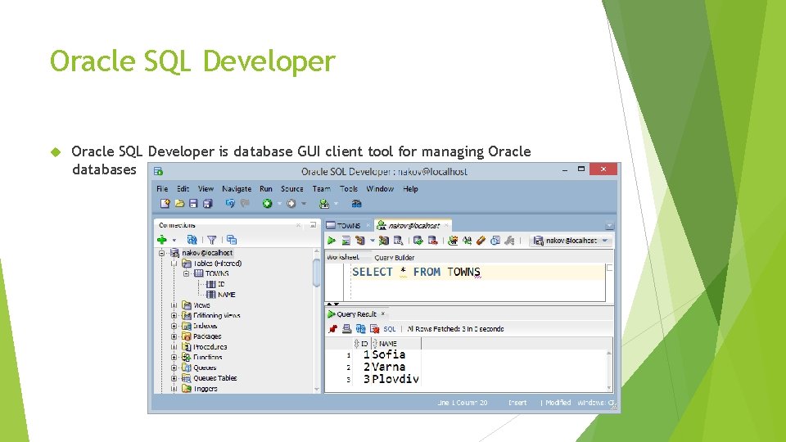The image size is (786, 442).
Task: Click the binoculars Find DB Object icon
Action: pyautogui.click(x=356, y=204)
